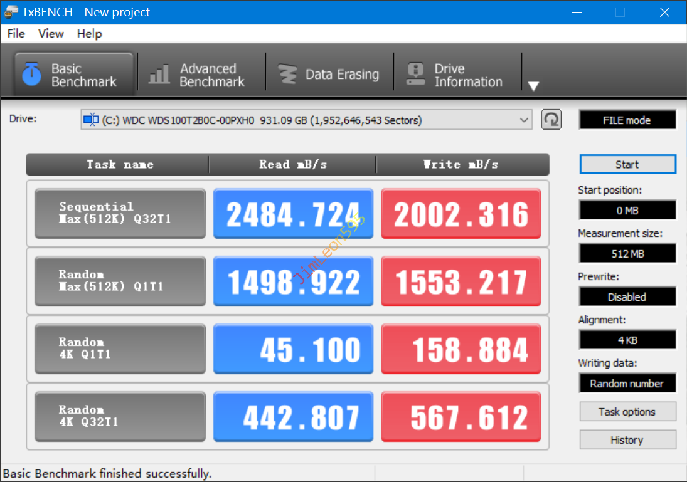Image resolution: width=687 pixels, height=482 pixels.
Task: Open the File menu
Action: click(16, 34)
